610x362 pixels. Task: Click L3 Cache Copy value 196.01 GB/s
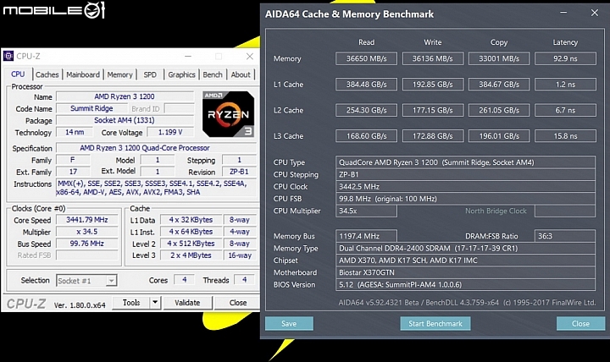click(x=499, y=136)
